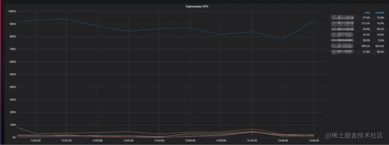Click the 1000% y-axis label
The image size is (389, 145).
pos(12,11)
